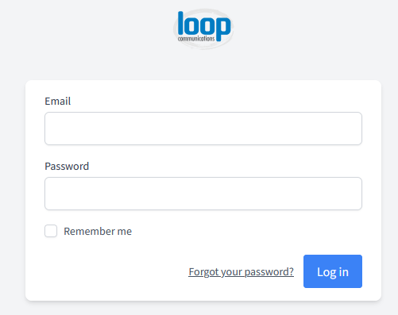Submit the form with the Log in button

[333, 271]
